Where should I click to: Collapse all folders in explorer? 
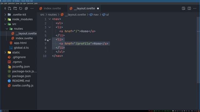click(26, 8)
